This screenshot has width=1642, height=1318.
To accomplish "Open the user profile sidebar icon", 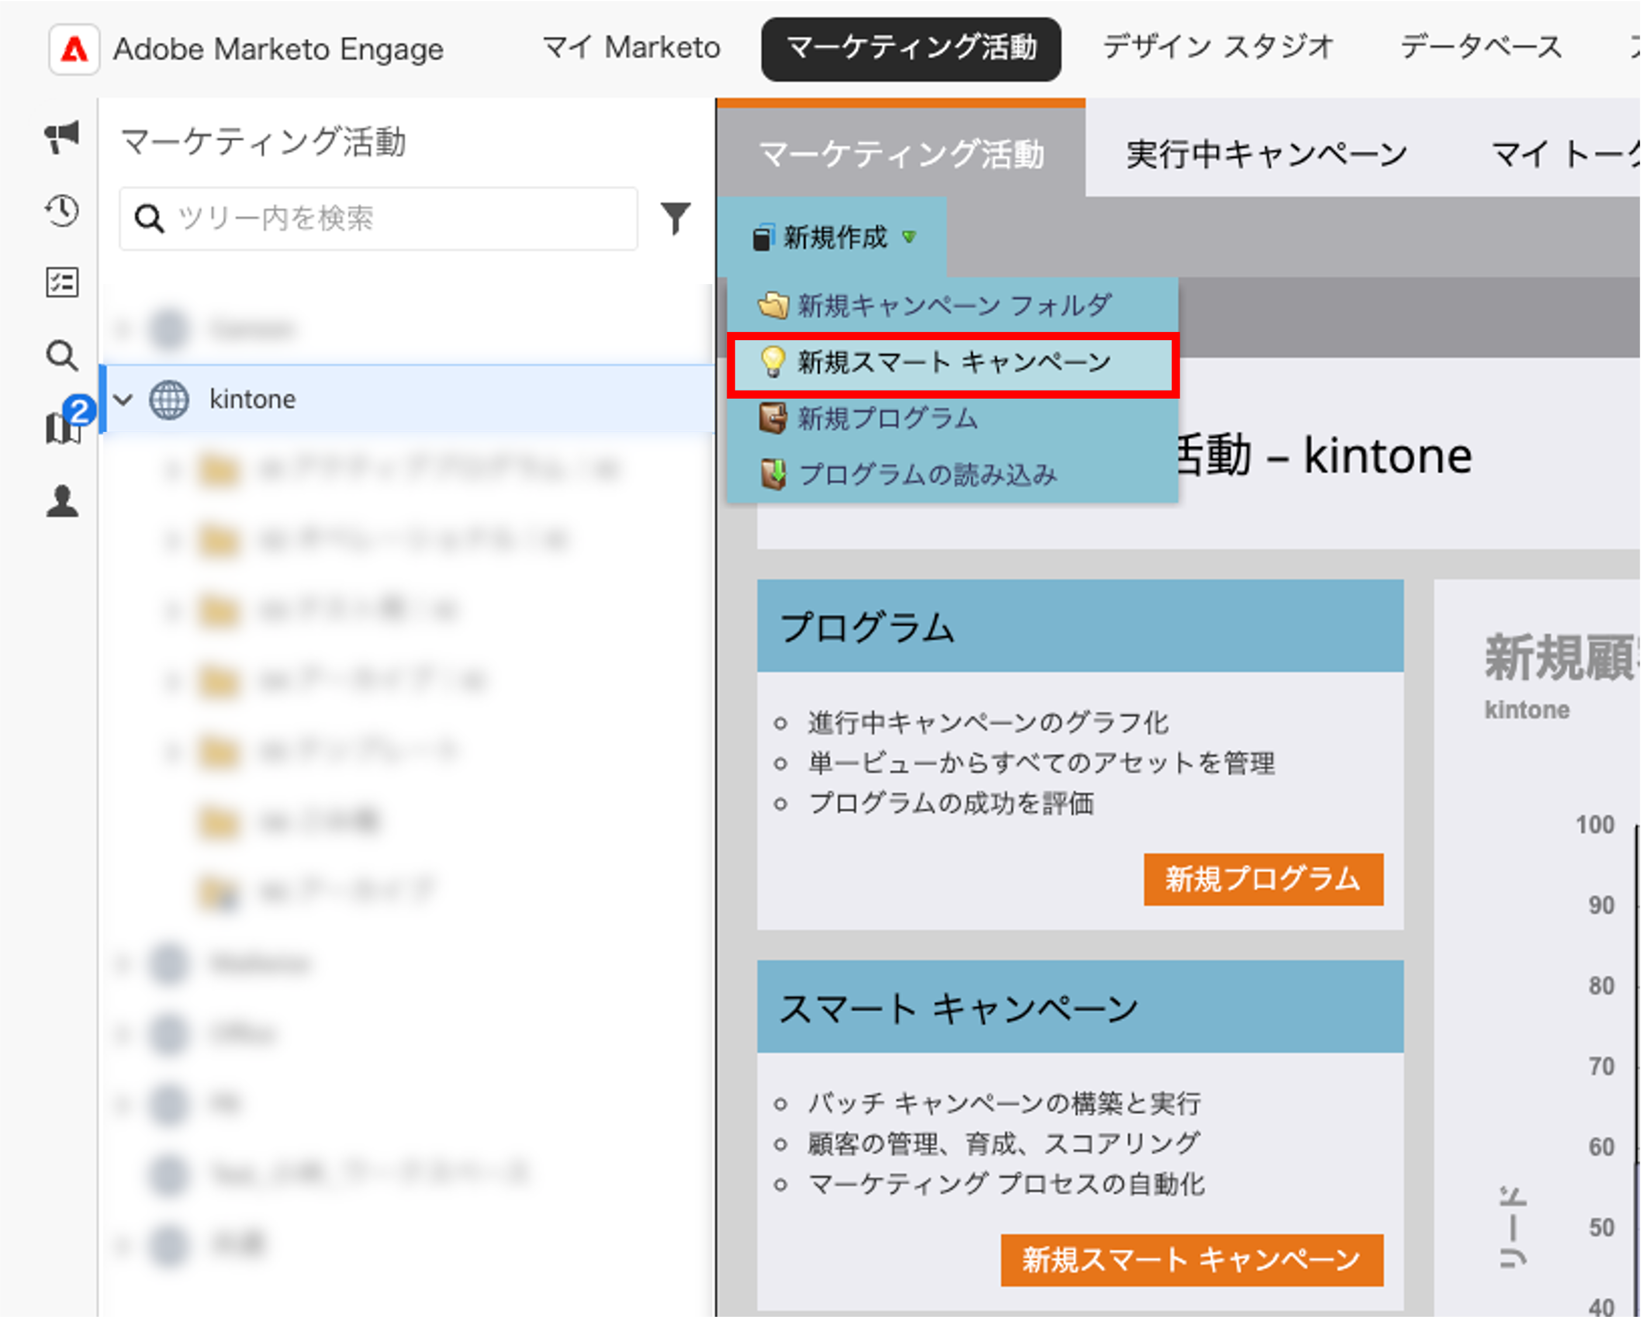I will [62, 501].
